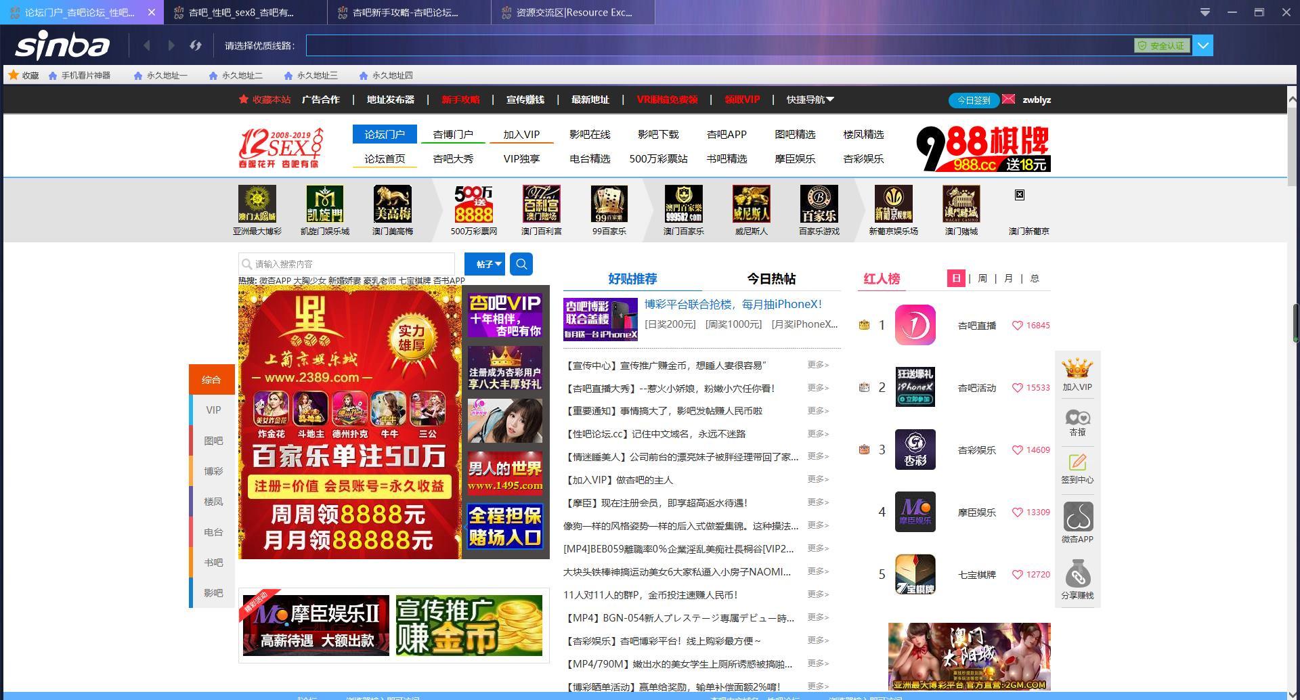The width and height of the screenshot is (1300, 700).
Task: Click the 摩臣娱乐II banner thumbnail
Action: 316,626
